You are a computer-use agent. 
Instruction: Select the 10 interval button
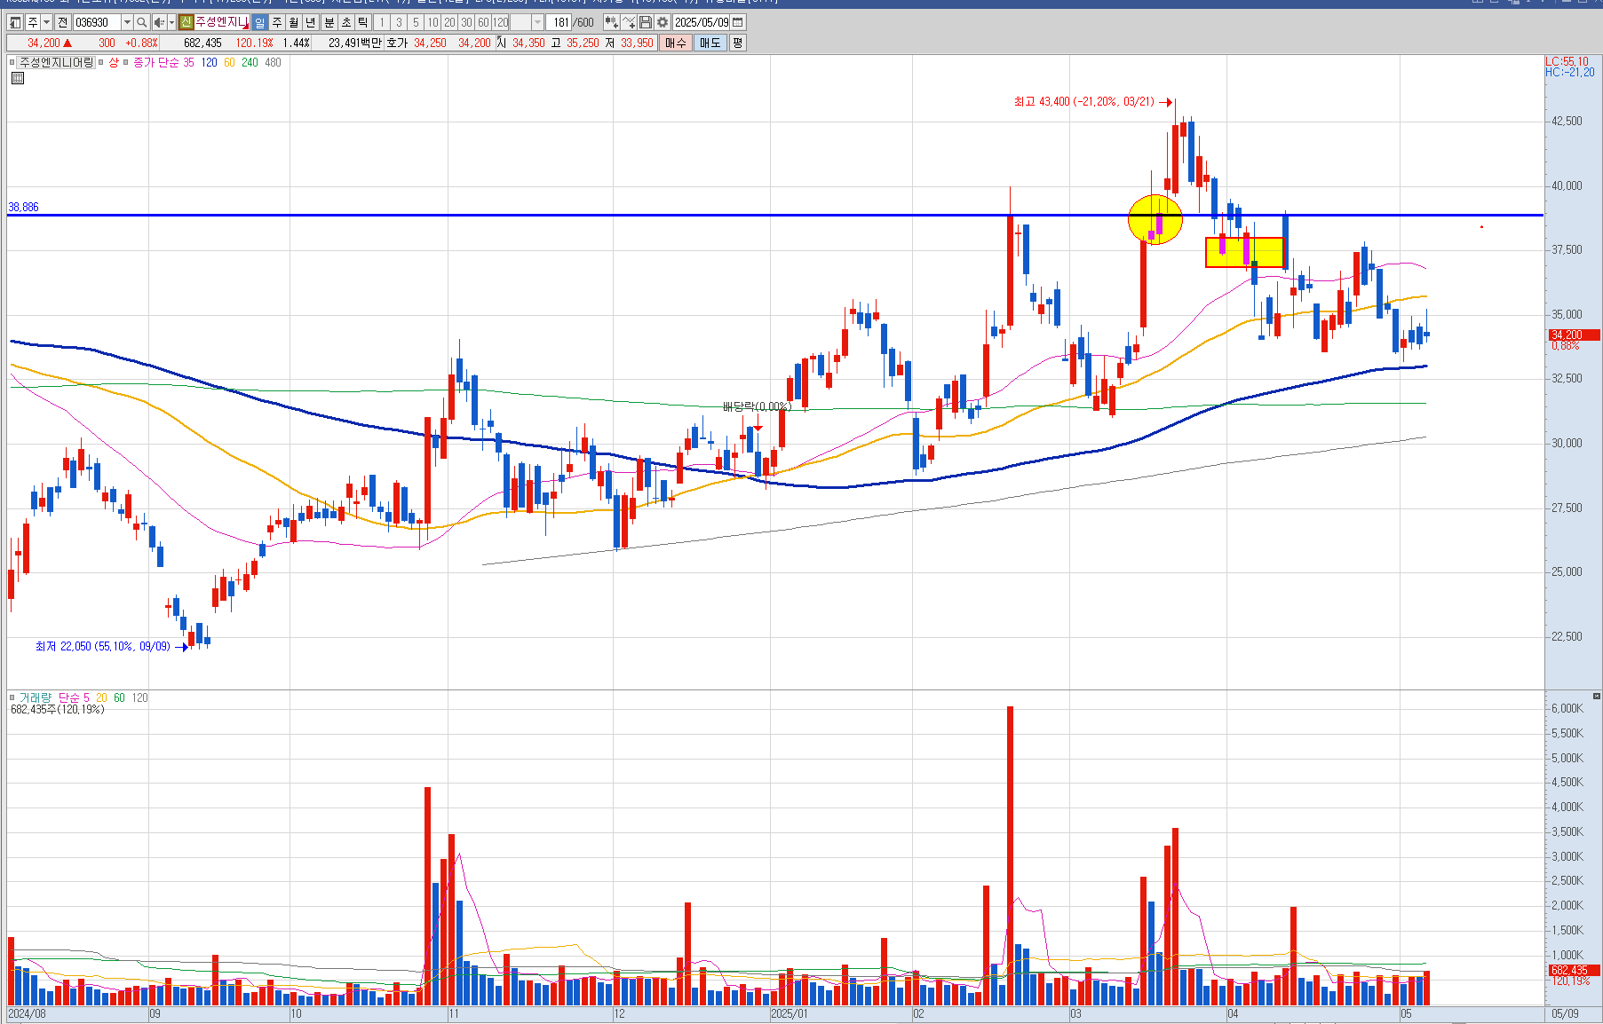click(x=432, y=22)
